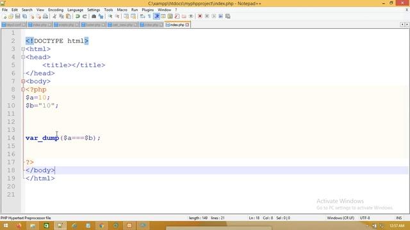Click the macro Playback toolbar icon
This screenshot has height=230, width=410.
click(214, 17)
